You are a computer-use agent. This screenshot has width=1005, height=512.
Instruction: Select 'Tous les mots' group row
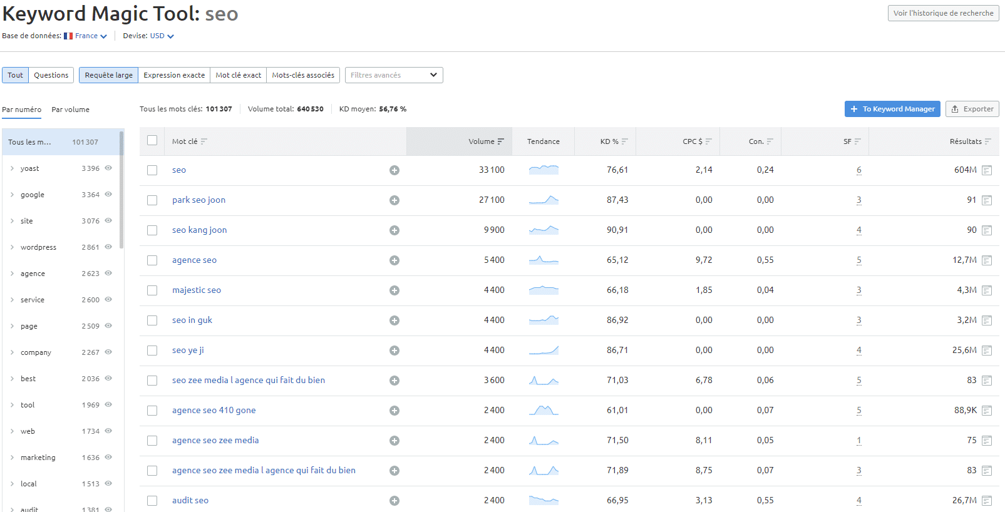point(60,142)
